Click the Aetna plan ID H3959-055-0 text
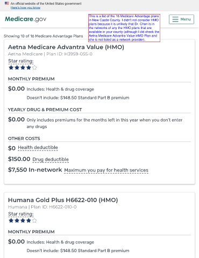Screen dimensions: 199x258 tap(69, 54)
